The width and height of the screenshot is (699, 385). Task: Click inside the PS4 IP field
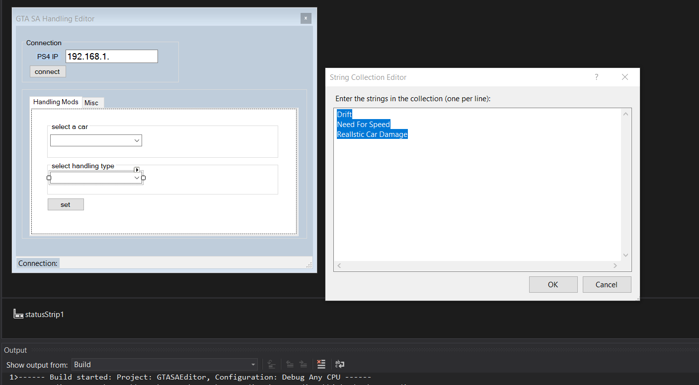(111, 56)
